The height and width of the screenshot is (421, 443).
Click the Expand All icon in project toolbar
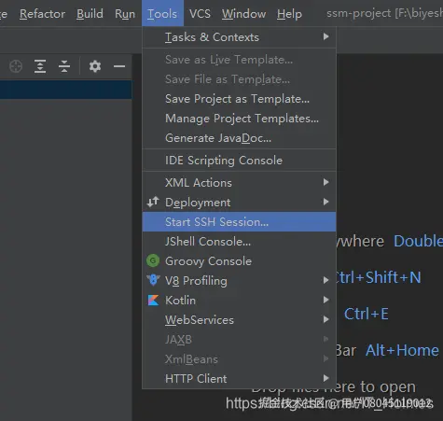pyautogui.click(x=40, y=66)
